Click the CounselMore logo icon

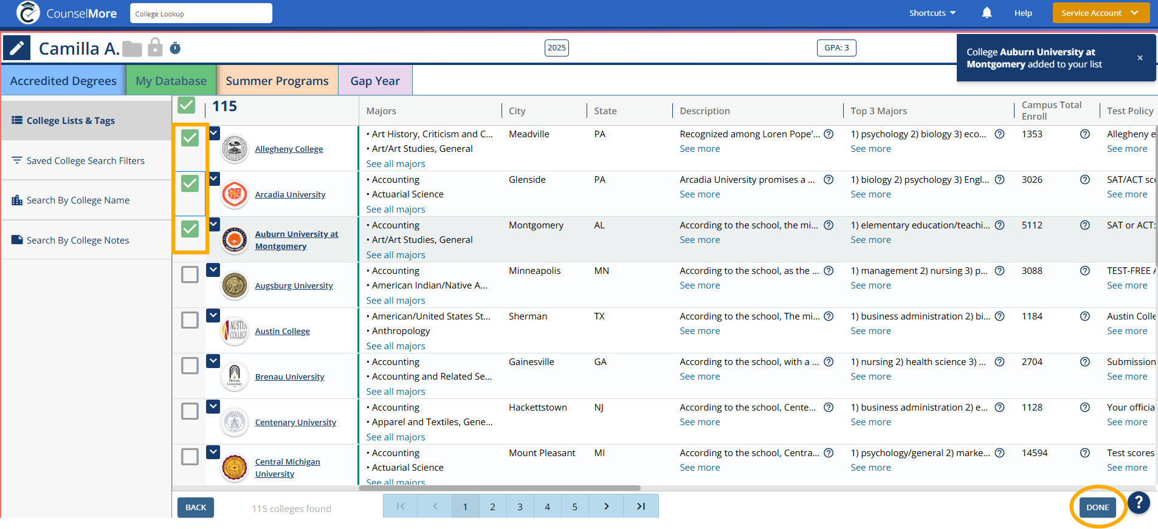28,13
